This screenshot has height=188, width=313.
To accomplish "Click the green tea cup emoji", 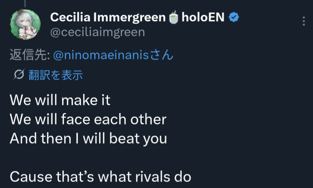I will tap(174, 17).
